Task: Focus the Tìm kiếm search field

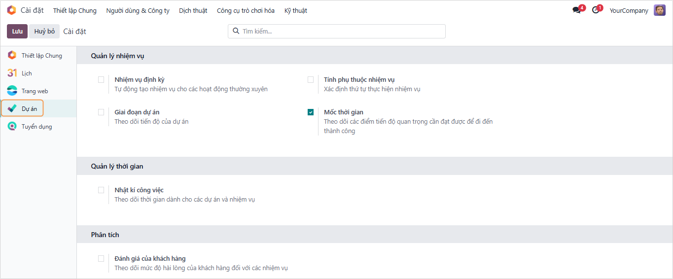Action: tap(340, 31)
